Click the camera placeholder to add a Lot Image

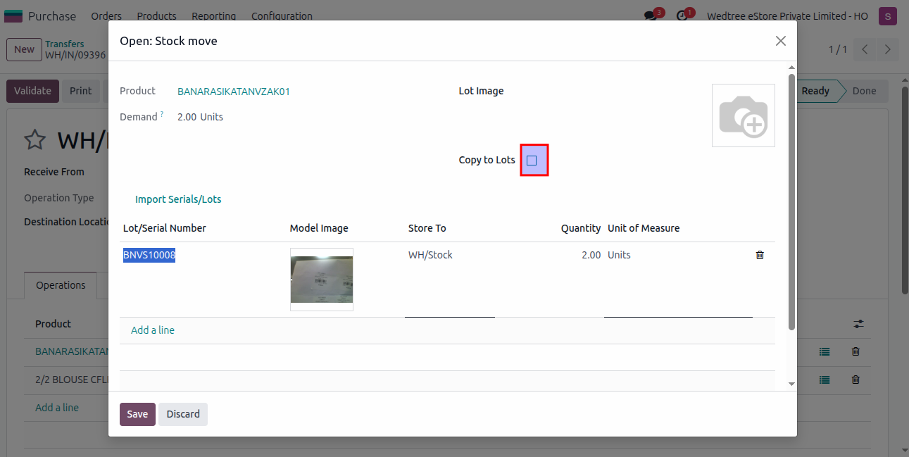pos(743,115)
